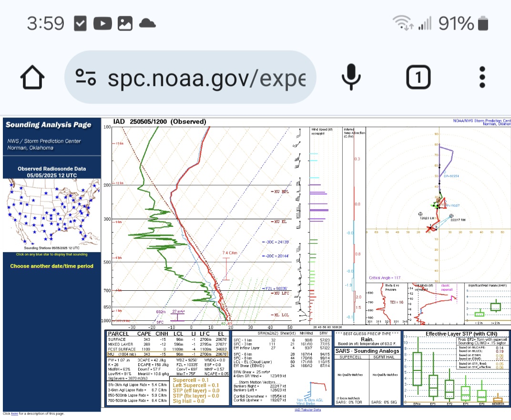
Task: Click 'Sig Hail = 0.0' value
Action: point(188,401)
